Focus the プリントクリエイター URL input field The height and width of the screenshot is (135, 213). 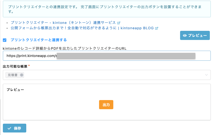click(107, 56)
